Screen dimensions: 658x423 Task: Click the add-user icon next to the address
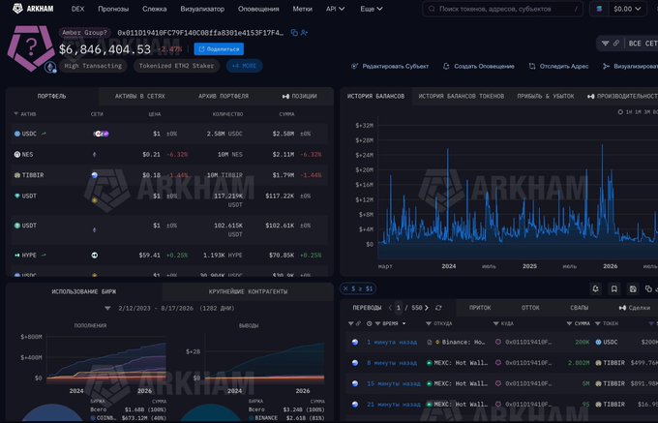click(304, 33)
